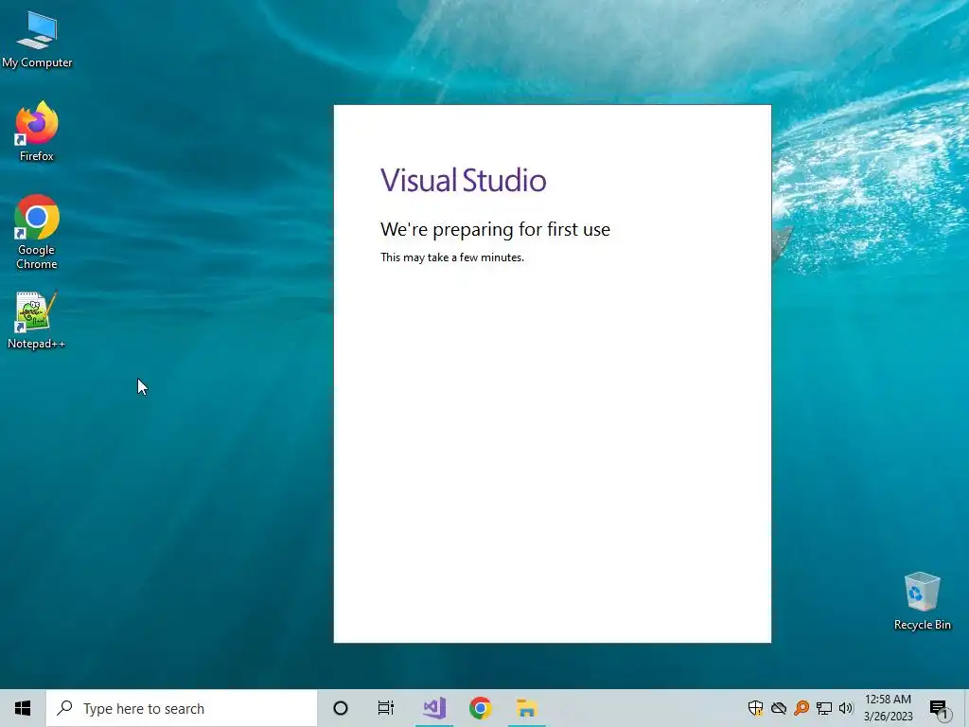969x727 pixels.
Task: Open network status tray icon
Action: point(824,708)
